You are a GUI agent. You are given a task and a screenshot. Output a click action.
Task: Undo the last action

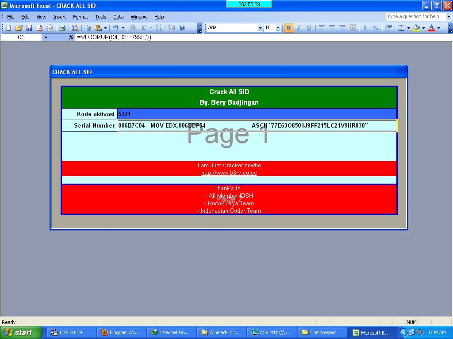[116, 28]
